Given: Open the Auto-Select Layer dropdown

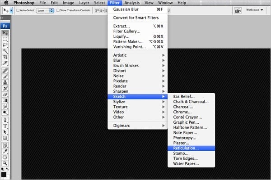Looking at the screenshot, I should pyautogui.click(x=45, y=10).
